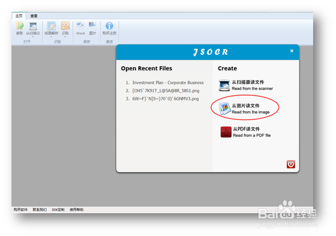Click the 从扫描器读文件 label
The image size is (336, 236).
[x=248, y=82]
